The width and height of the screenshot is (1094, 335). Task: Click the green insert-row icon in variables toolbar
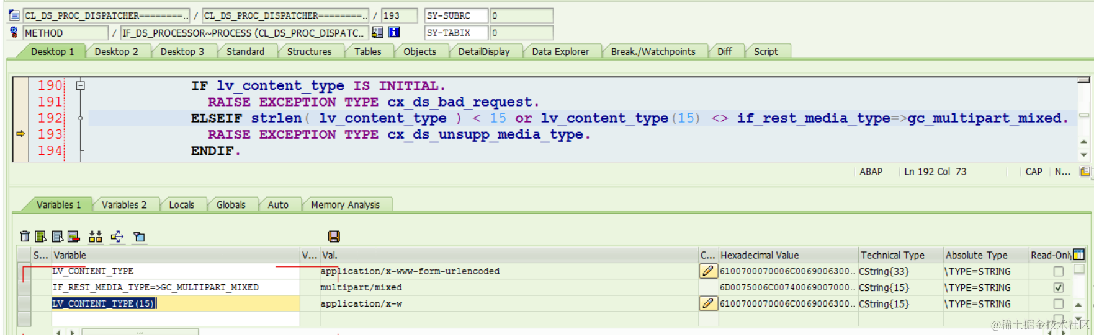coord(41,237)
